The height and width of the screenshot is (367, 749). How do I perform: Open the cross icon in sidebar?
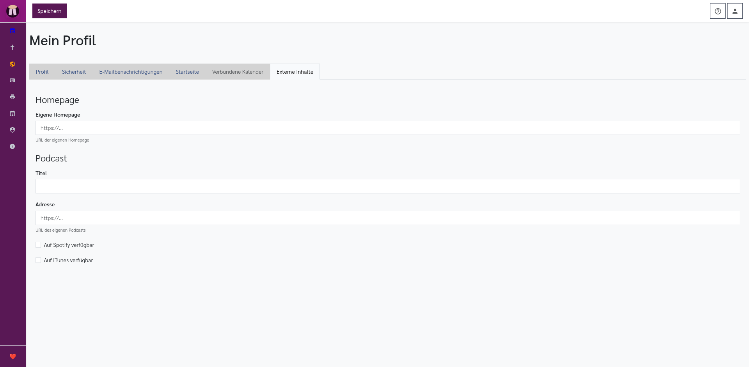click(12, 47)
